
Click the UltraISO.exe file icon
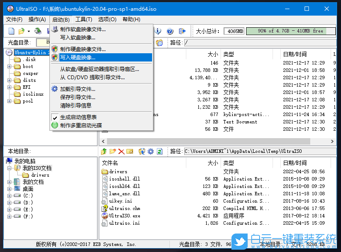tap(104, 216)
